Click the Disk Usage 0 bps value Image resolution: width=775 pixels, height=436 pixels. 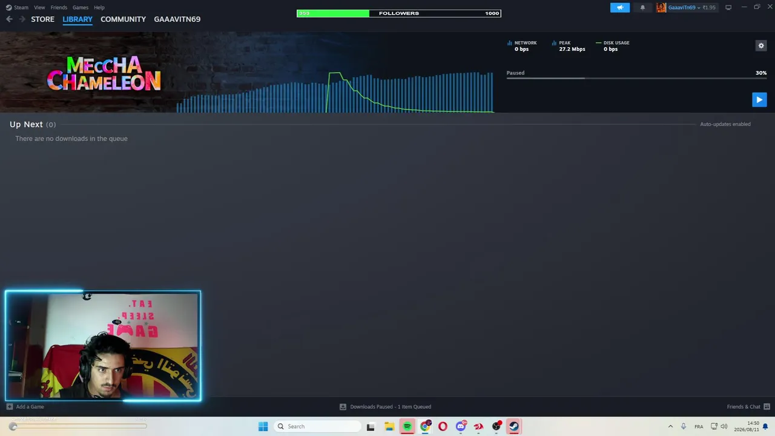(x=610, y=49)
